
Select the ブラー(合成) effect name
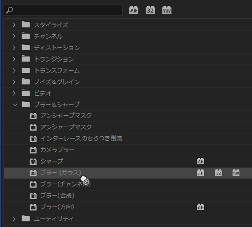click(57, 196)
